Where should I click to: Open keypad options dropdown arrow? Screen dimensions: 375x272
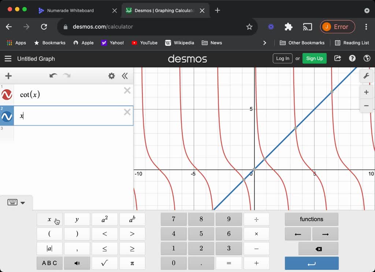[x=23, y=203]
